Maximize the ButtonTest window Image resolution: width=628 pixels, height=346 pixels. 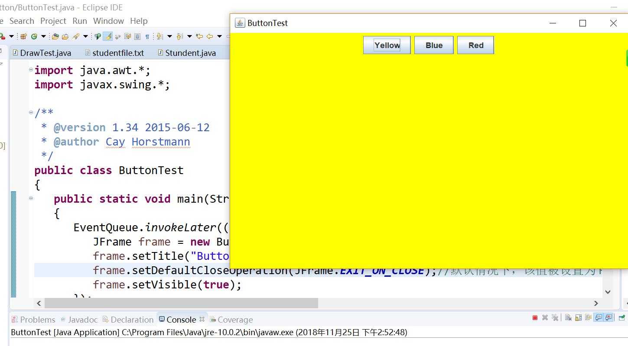[x=582, y=23]
